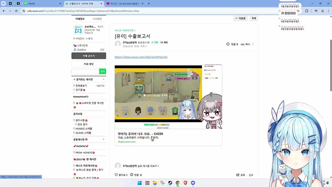Viewport: 332px width, 187px height.
Task: Click URL 복사 copy link
Action: coord(245,44)
